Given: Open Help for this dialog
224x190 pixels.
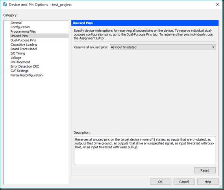Looking at the screenshot, I should (208, 182).
